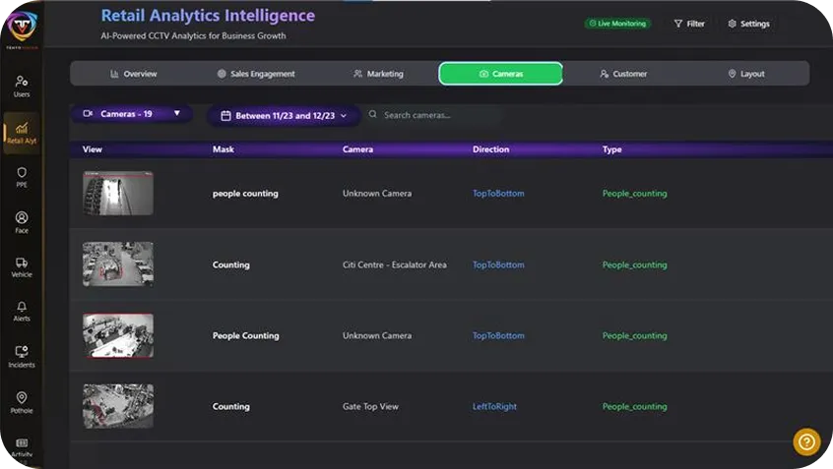This screenshot has width=833, height=469.
Task: Go to the Layout tab
Action: tap(745, 74)
